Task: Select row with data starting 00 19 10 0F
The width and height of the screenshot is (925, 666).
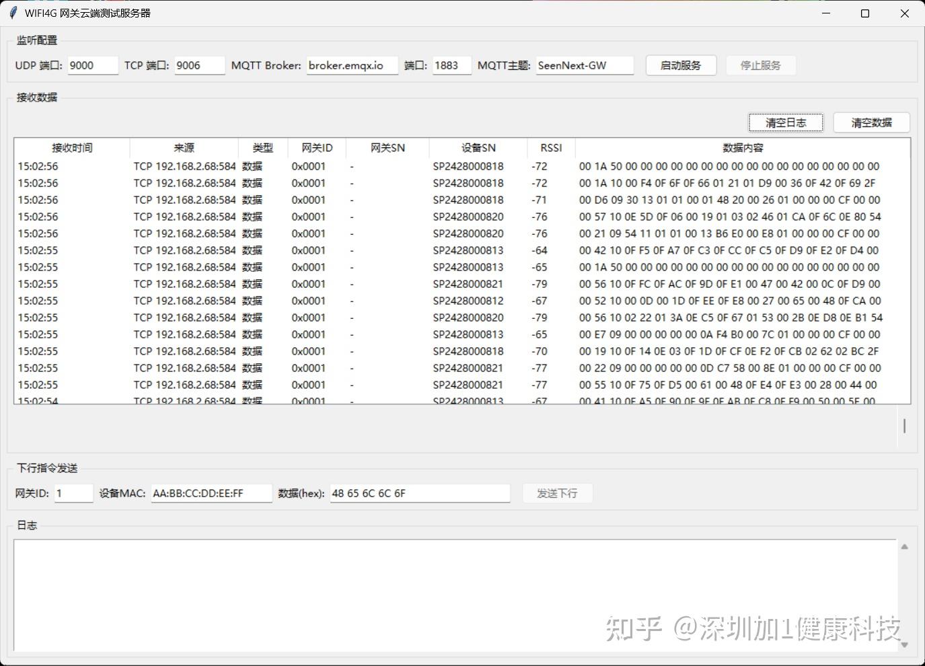Action: [462, 351]
